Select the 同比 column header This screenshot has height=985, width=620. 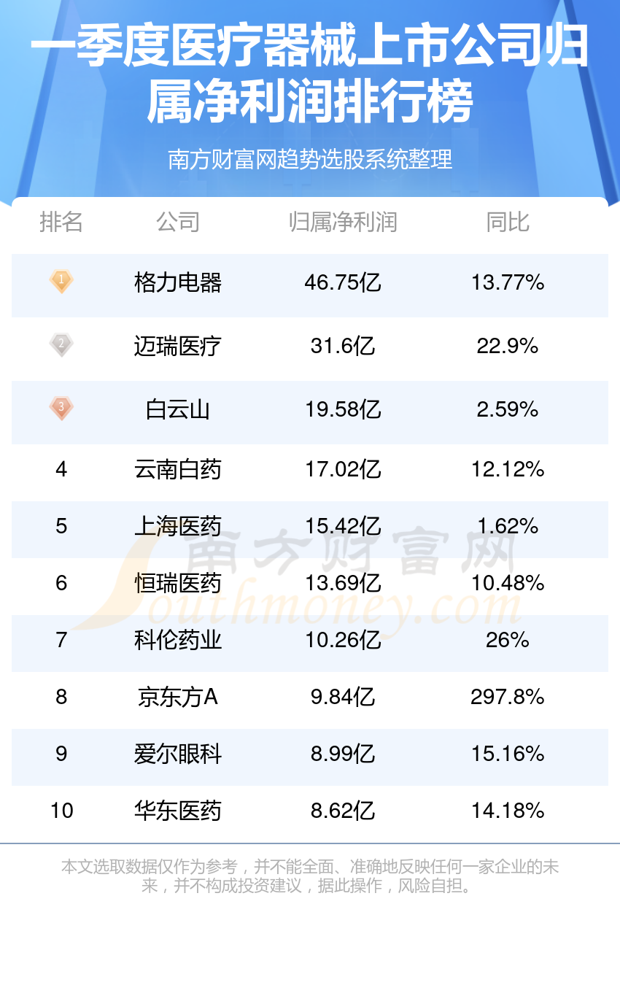tap(508, 222)
